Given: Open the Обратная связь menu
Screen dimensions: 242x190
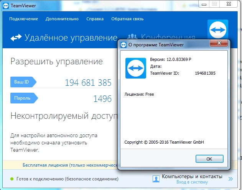Looking at the screenshot, I should pyautogui.click(x=127, y=19).
